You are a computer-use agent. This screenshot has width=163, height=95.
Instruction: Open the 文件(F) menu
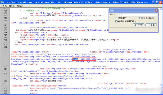coord(4,6)
